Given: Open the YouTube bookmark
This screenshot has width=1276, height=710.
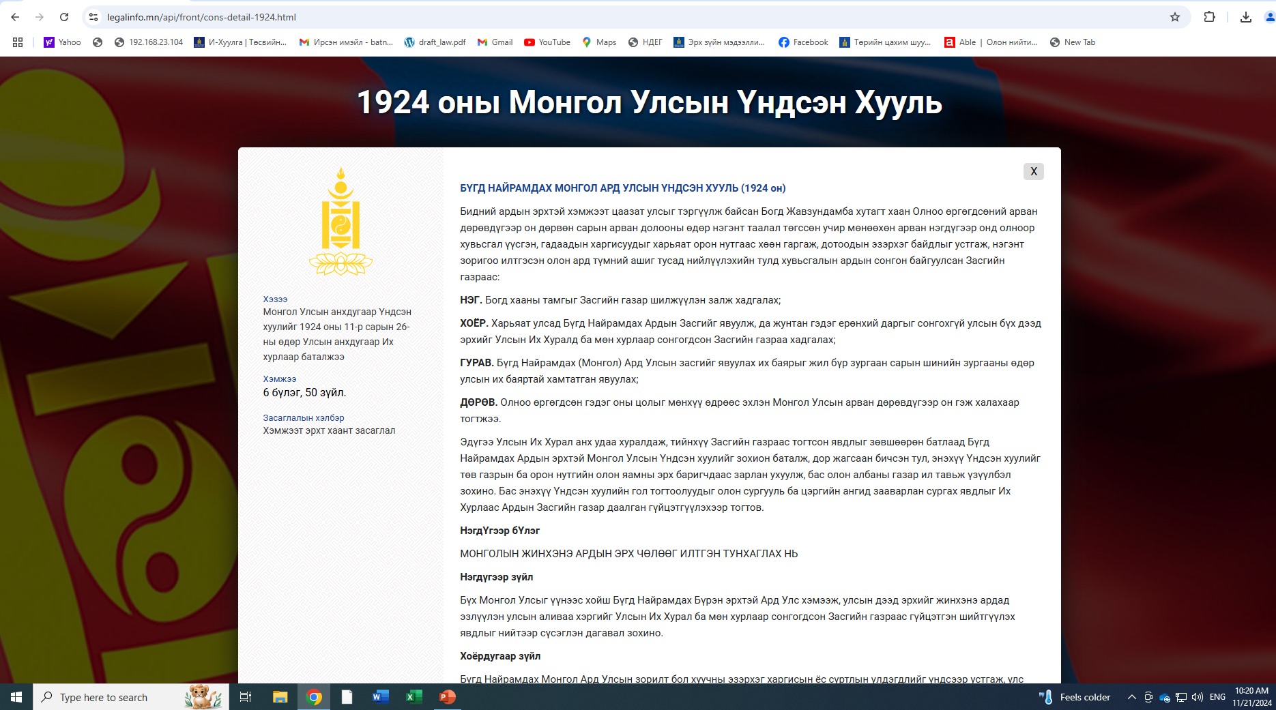Looking at the screenshot, I should coord(547,42).
